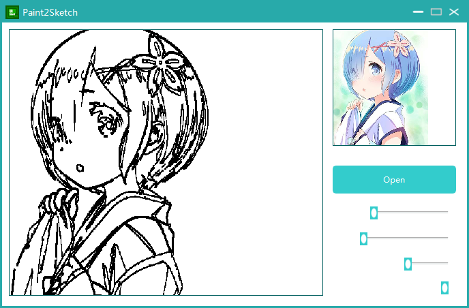469x308 pixels.
Task: Click the pink flower in the color thumbnail
Action: pos(399,45)
